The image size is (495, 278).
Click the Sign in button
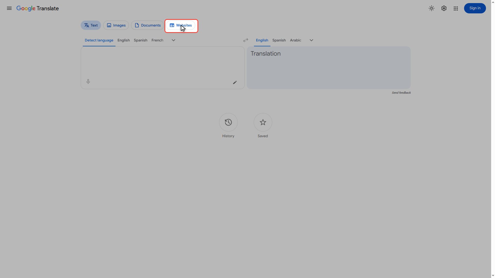coord(475,8)
